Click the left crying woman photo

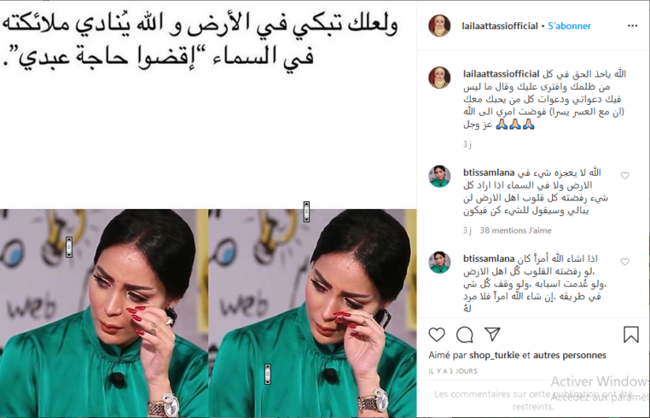pyautogui.click(x=103, y=313)
